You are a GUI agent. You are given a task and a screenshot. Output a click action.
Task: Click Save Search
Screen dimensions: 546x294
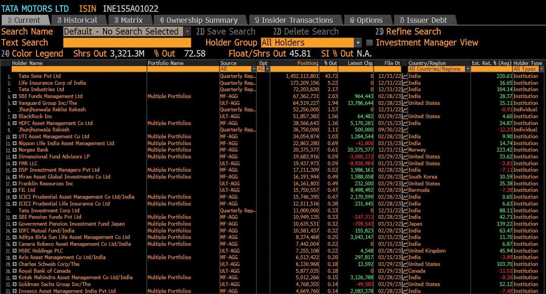coord(226,32)
